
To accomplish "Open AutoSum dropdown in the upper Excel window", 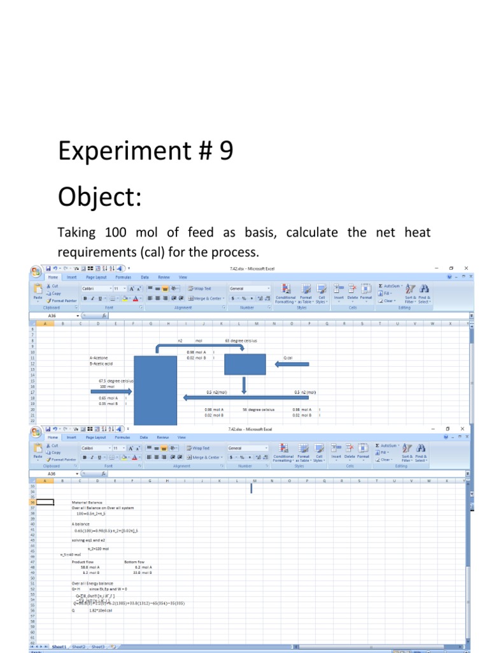I will [402, 286].
